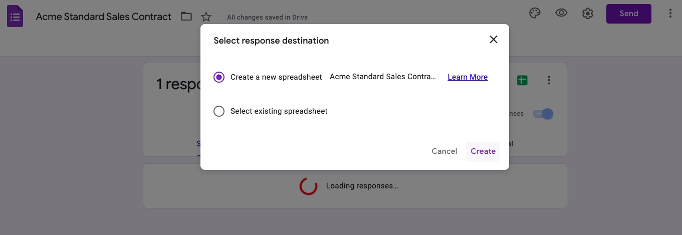The width and height of the screenshot is (682, 235).
Task: Click the form title Acme Standard Sales Contract
Action: [x=104, y=17]
